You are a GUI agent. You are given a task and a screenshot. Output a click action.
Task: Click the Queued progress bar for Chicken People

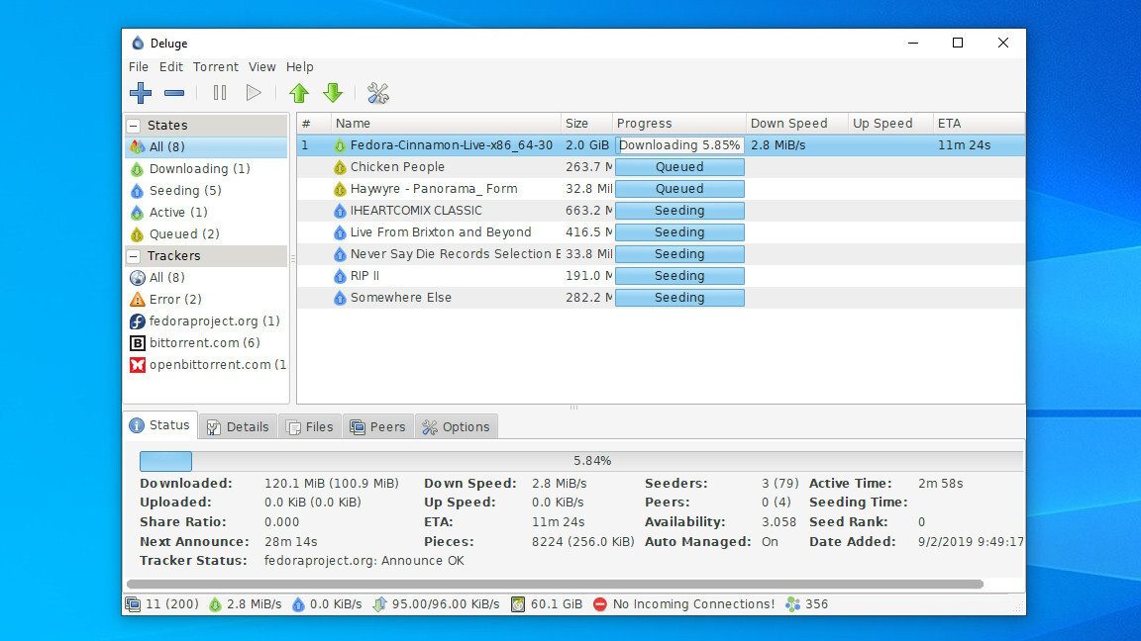click(x=679, y=167)
